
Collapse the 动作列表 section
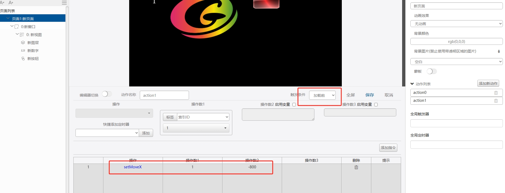coord(412,84)
